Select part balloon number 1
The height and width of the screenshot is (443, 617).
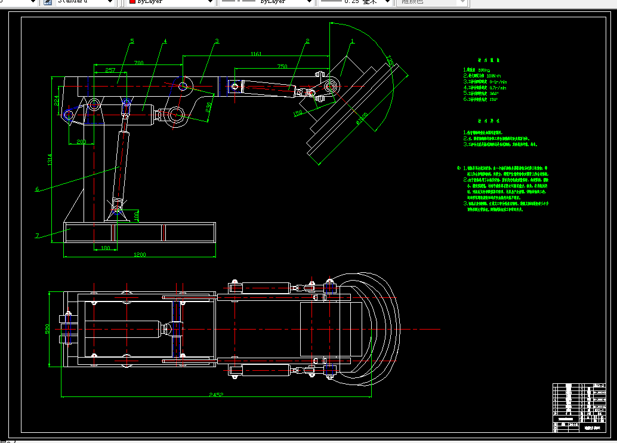point(353,41)
